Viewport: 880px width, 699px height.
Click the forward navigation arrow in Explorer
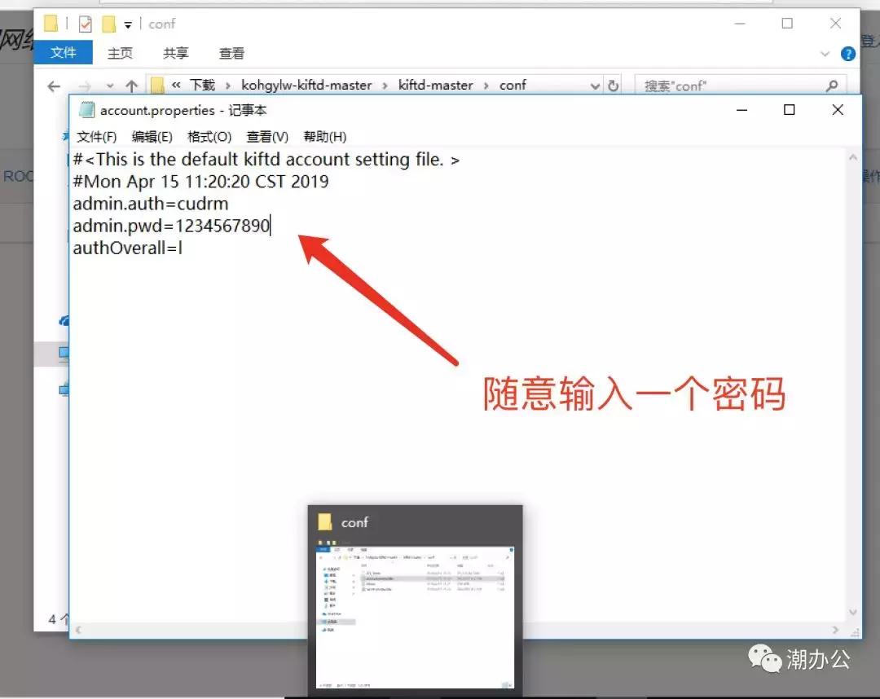86,86
